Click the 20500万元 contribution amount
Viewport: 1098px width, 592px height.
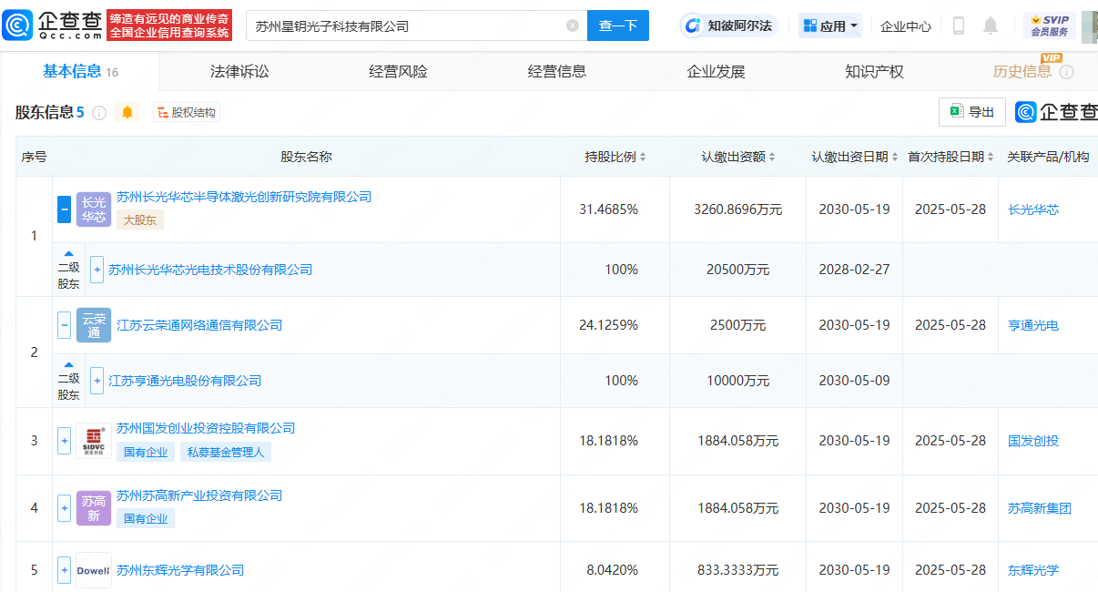738,270
